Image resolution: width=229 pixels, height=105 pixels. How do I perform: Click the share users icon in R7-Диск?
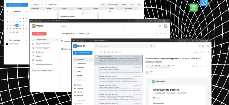coord(157,34)
